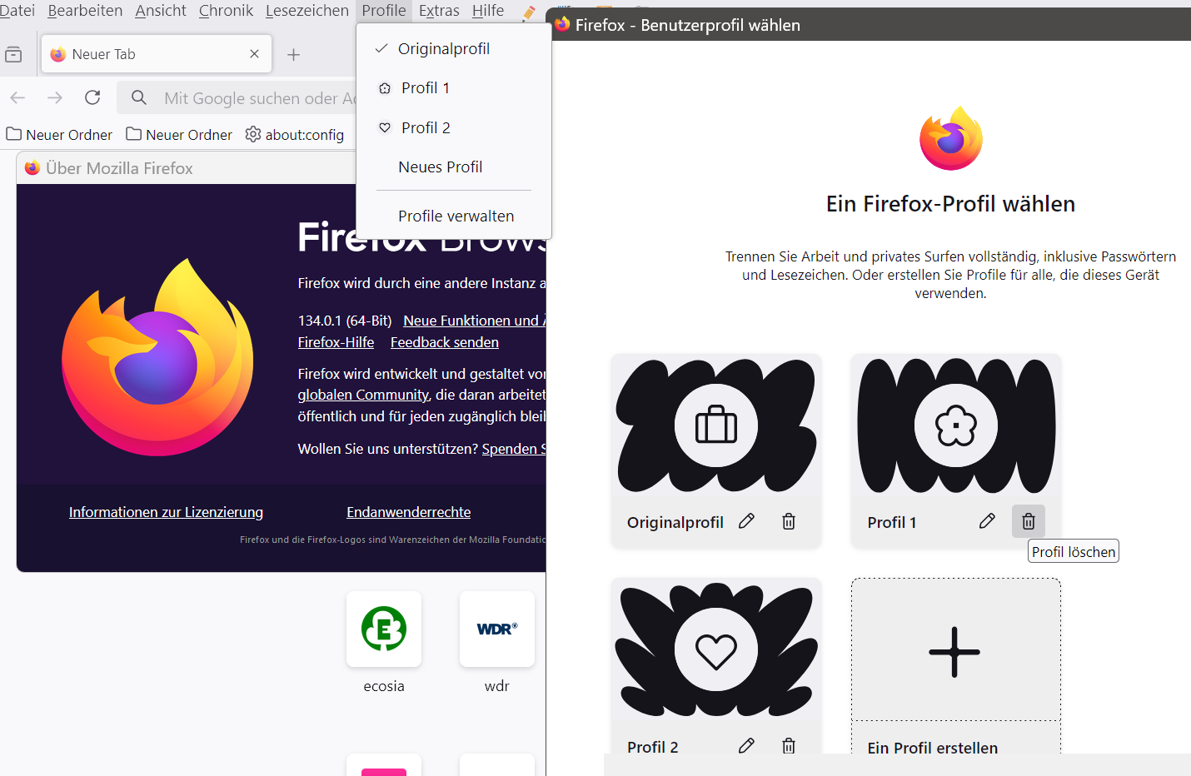
Task: Select the Originalprofil briefcase avatar card
Action: click(716, 425)
